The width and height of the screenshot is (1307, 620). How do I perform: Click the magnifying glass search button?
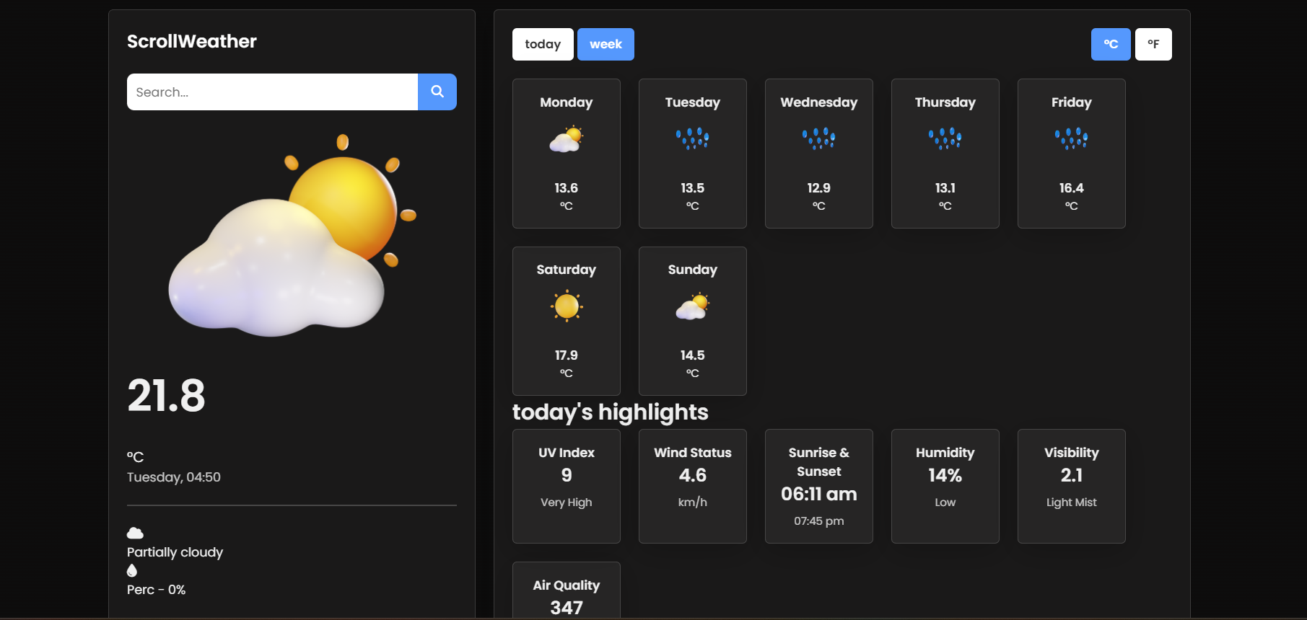tap(437, 92)
